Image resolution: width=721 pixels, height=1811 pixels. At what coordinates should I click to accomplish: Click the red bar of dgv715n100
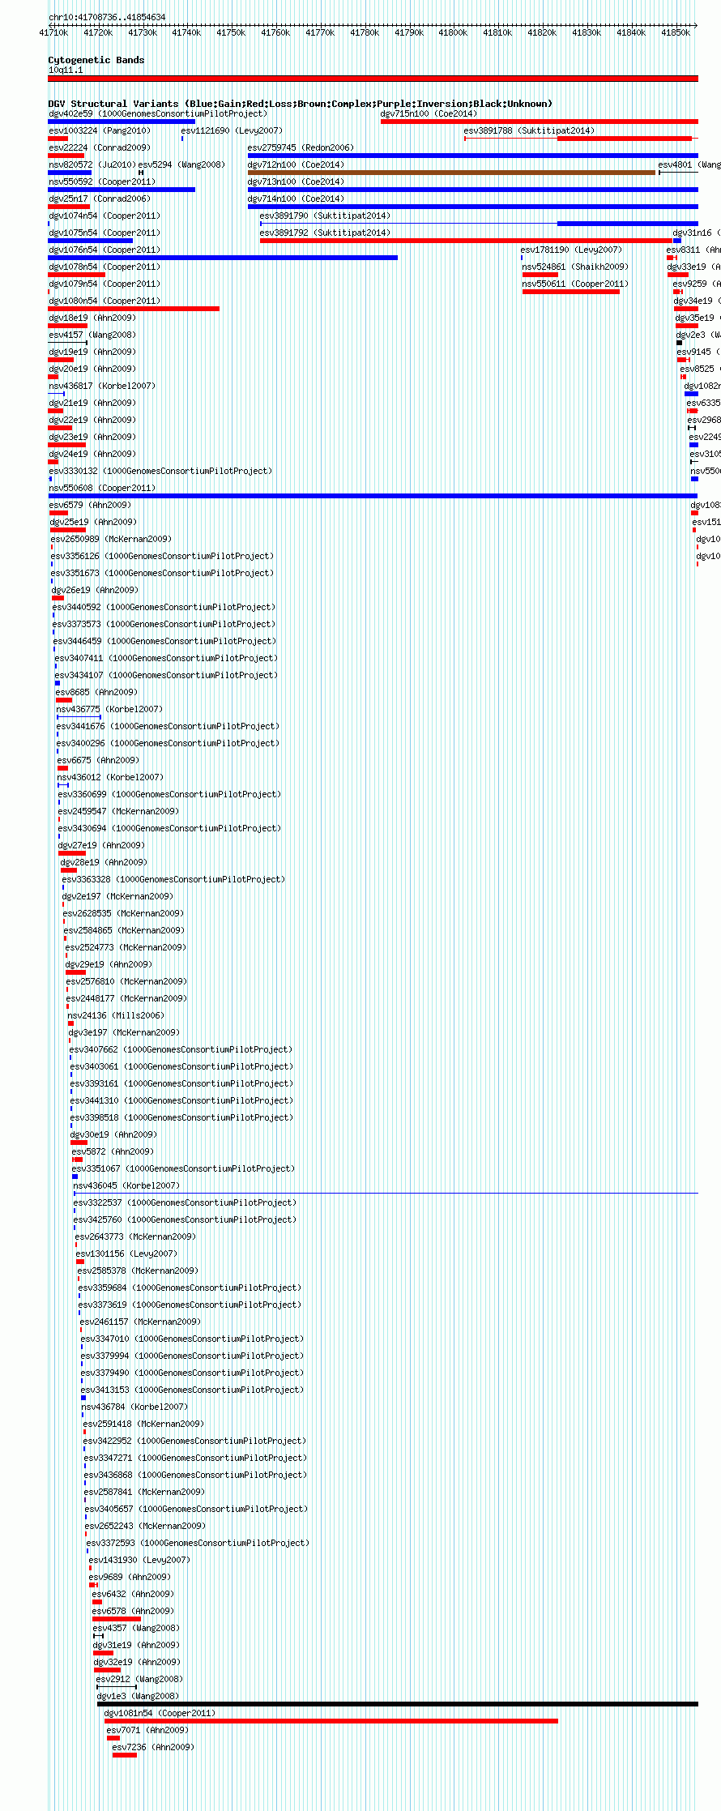click(540, 122)
